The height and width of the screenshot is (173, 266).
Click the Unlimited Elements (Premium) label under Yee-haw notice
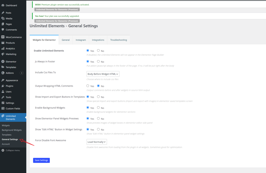(x=57, y=21)
